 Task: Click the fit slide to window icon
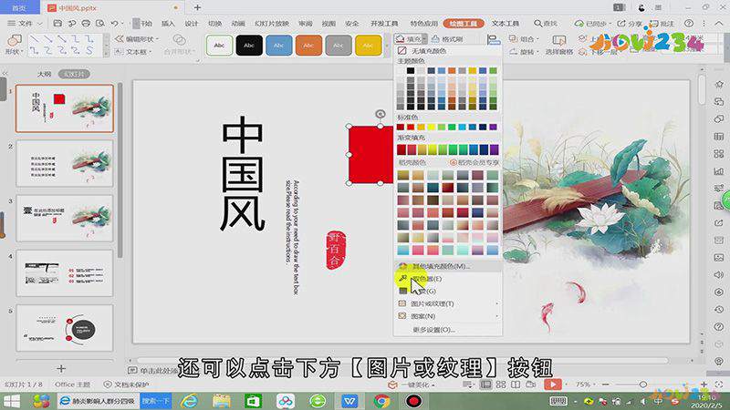click(719, 384)
